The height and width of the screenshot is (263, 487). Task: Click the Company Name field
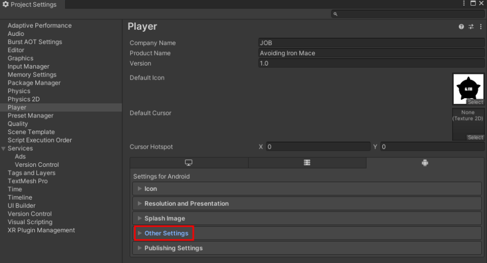371,43
